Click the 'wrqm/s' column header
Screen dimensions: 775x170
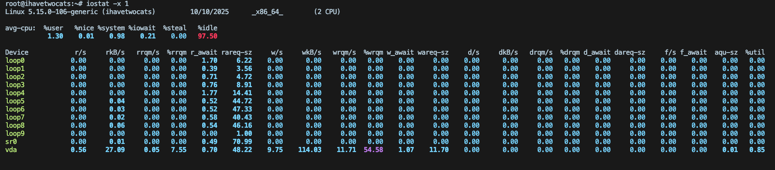tap(344, 53)
